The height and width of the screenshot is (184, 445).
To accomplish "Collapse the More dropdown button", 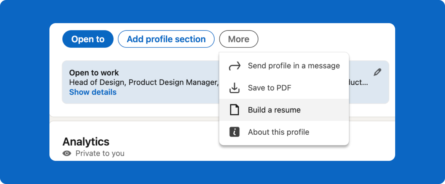I will click(x=239, y=39).
